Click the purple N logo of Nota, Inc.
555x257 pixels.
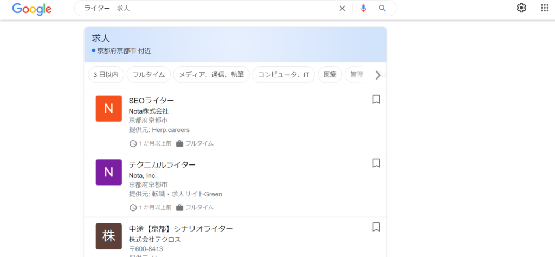(x=108, y=172)
